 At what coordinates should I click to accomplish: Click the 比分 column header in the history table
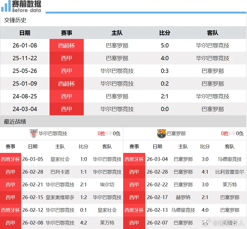[165, 33]
